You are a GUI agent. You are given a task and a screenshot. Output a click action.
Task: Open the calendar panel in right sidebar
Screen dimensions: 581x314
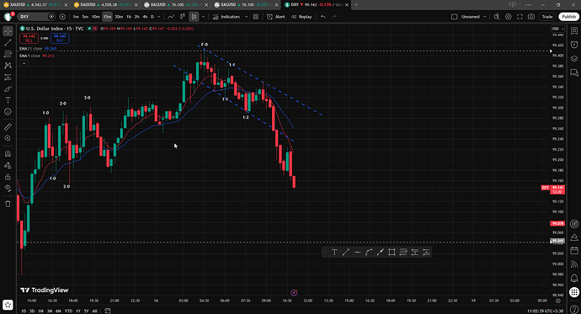coord(574,251)
